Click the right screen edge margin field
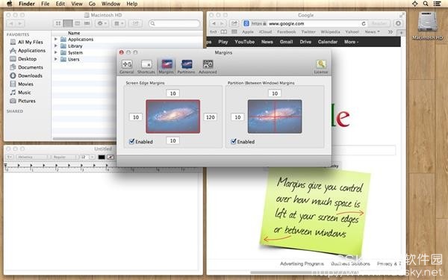This screenshot has width=448, height=280. click(211, 117)
